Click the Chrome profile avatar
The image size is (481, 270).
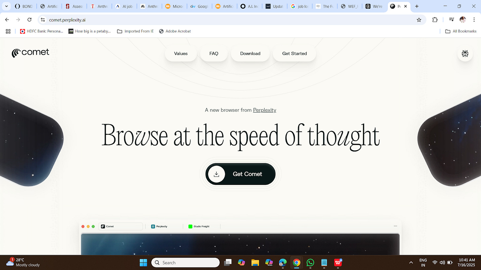pyautogui.click(x=462, y=20)
